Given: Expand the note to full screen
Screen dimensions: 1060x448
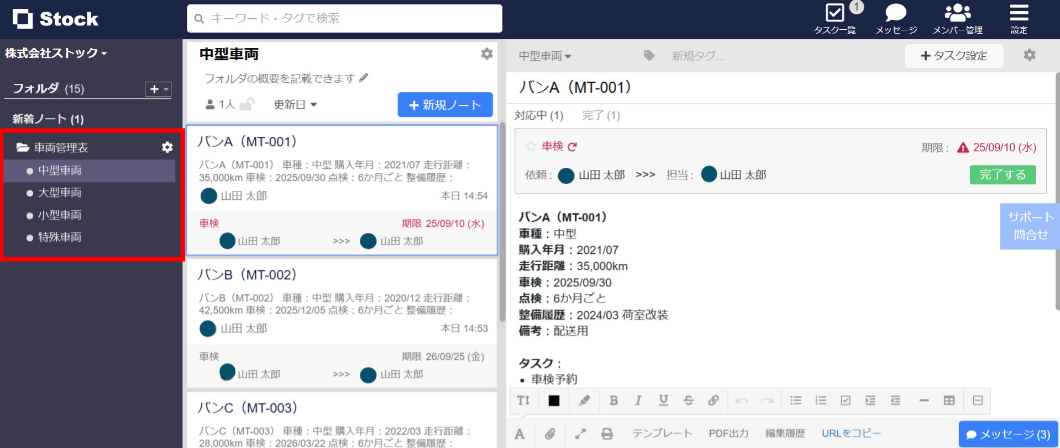Looking at the screenshot, I should 580,434.
